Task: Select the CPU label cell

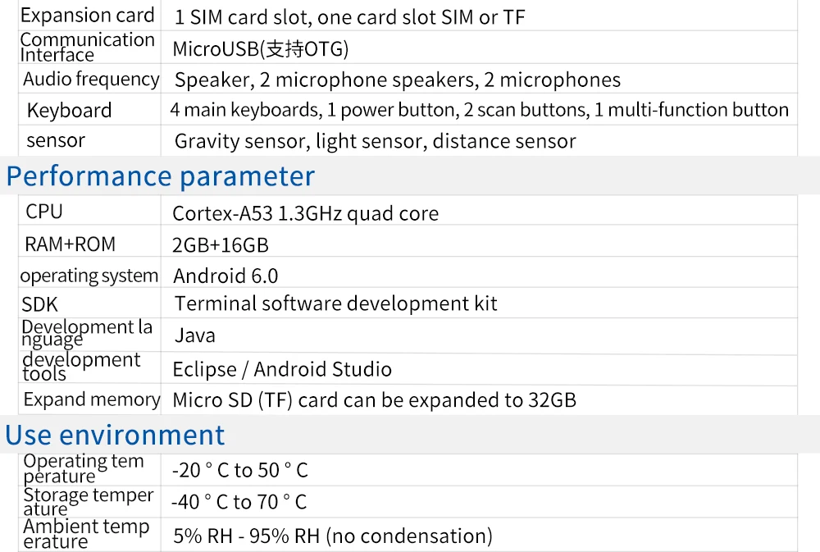Action: [x=44, y=212]
